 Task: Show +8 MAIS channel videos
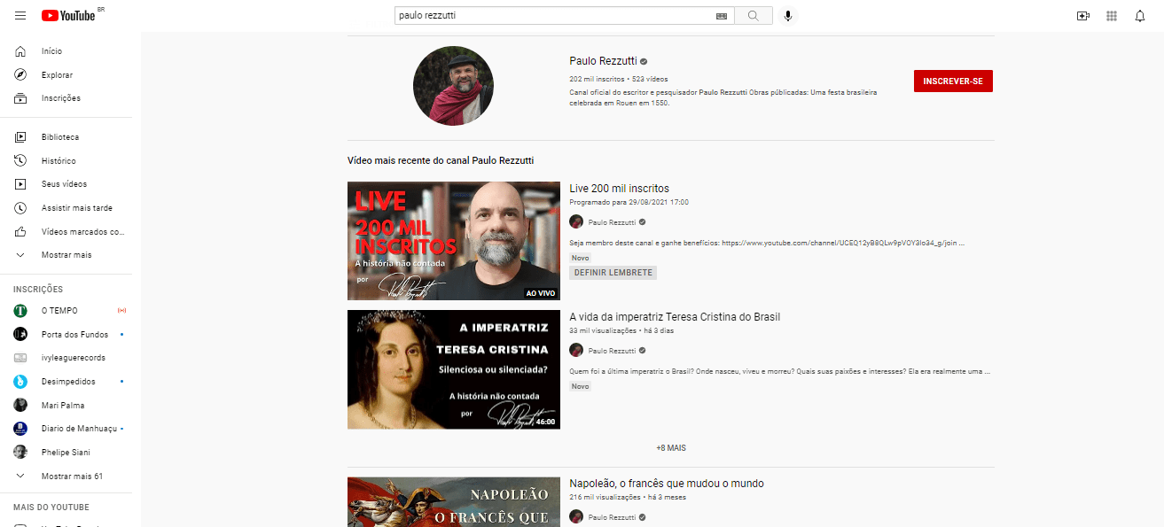(670, 448)
